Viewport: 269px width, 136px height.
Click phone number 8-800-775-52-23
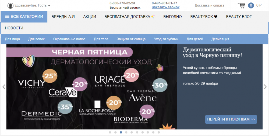pyautogui.click(x=122, y=3)
